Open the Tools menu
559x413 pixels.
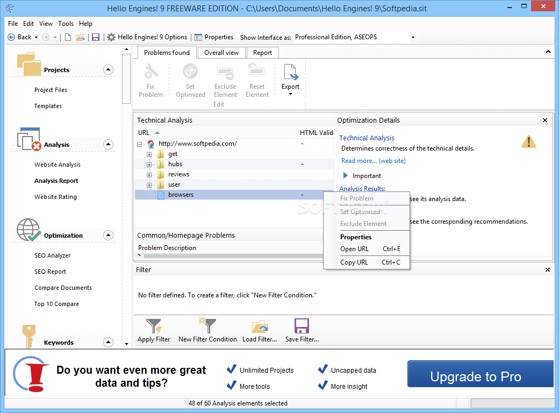tap(66, 24)
